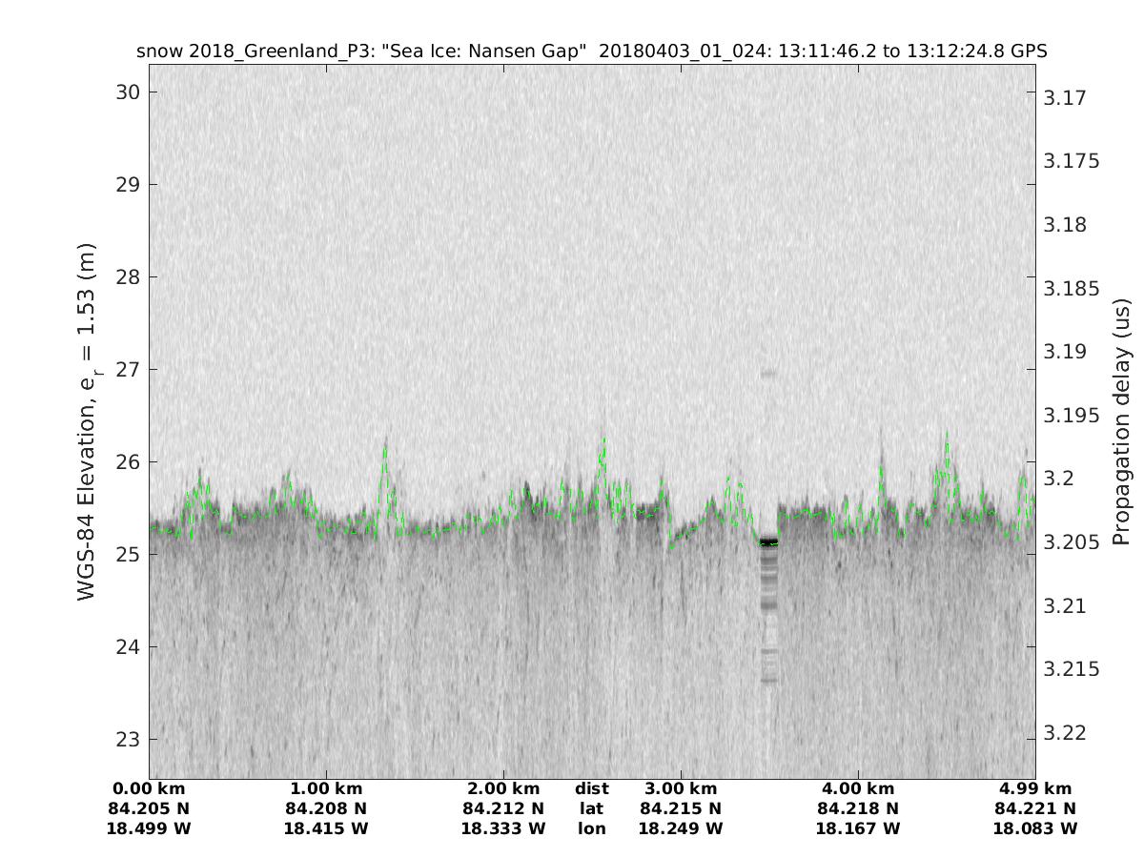Click the 'lon' row header label

point(591,828)
